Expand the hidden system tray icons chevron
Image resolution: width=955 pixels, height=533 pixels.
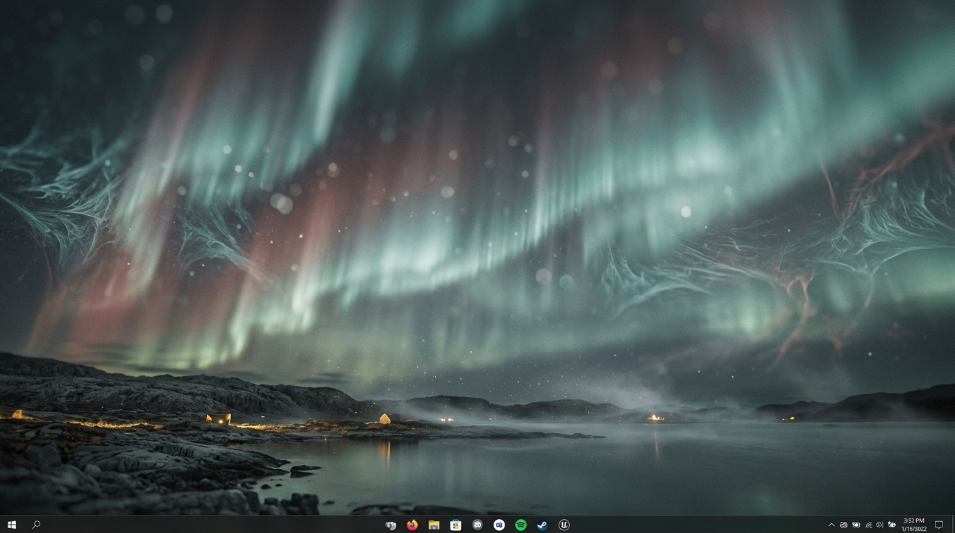coord(831,525)
